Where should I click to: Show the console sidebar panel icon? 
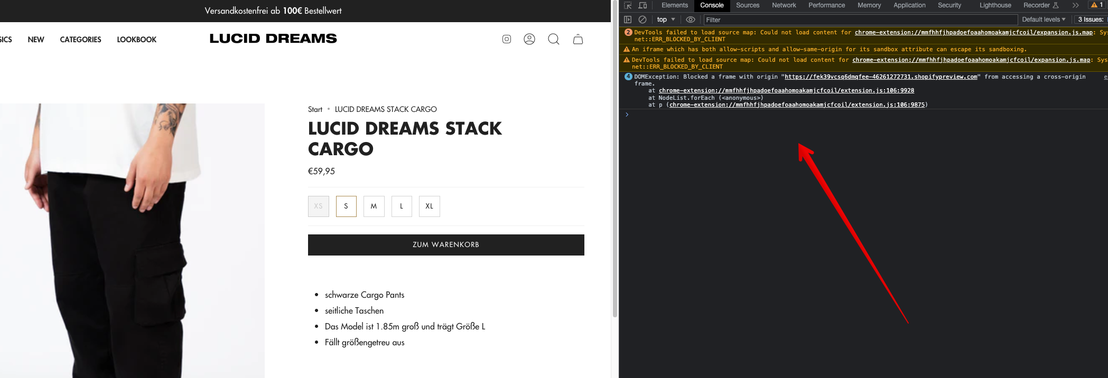click(628, 20)
